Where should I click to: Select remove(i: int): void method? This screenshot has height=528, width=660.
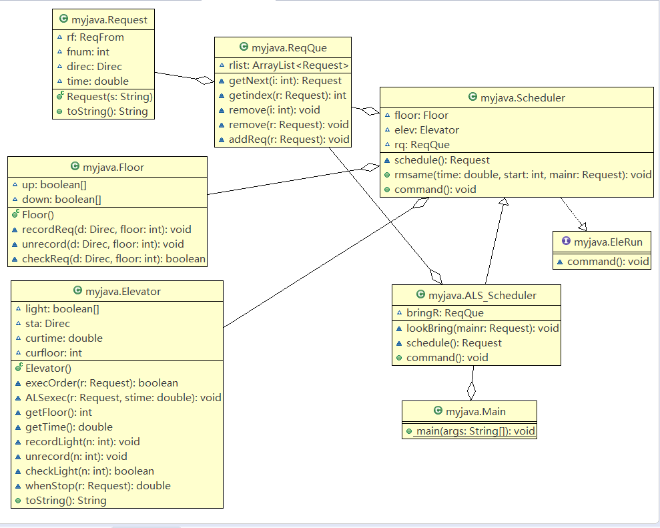click(x=274, y=110)
